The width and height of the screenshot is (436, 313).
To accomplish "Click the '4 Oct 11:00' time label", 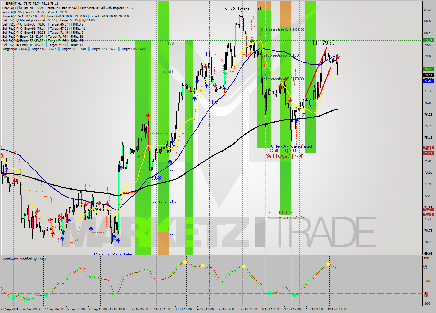I will click(x=205, y=309).
